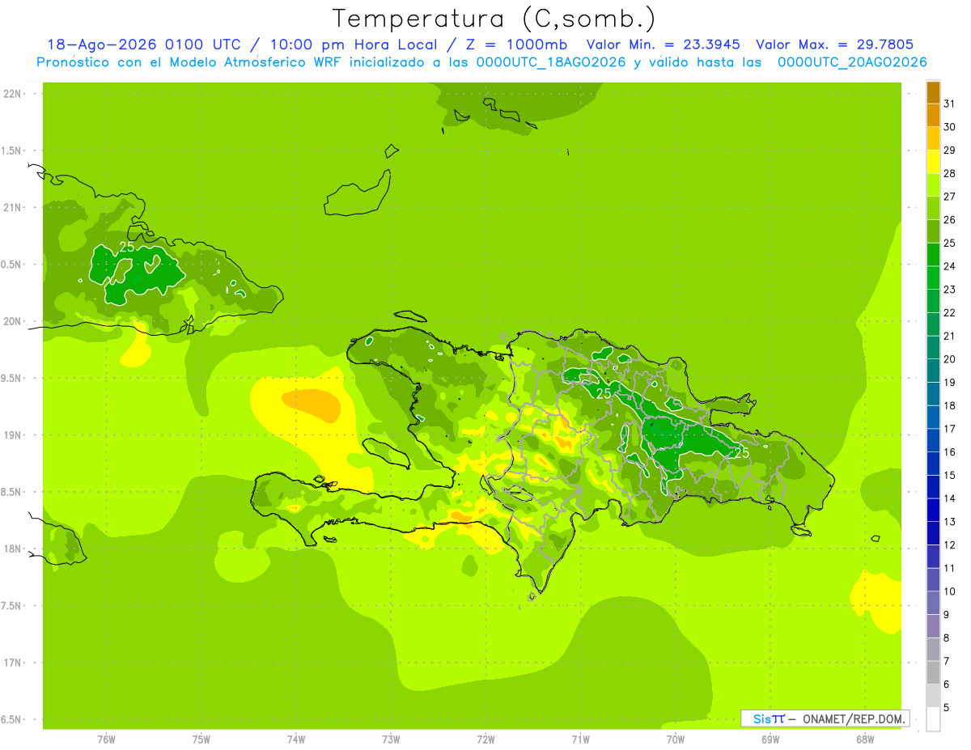Click legend value 20

click(x=949, y=359)
